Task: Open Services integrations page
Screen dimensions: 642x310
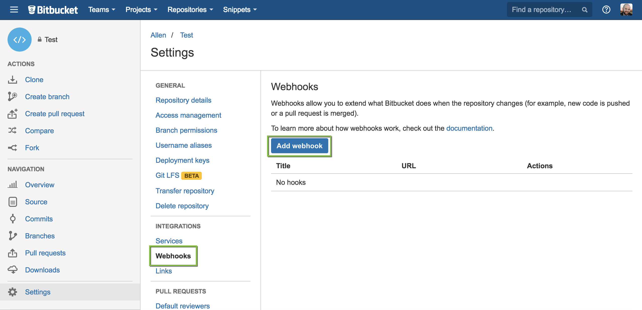Action: (169, 241)
